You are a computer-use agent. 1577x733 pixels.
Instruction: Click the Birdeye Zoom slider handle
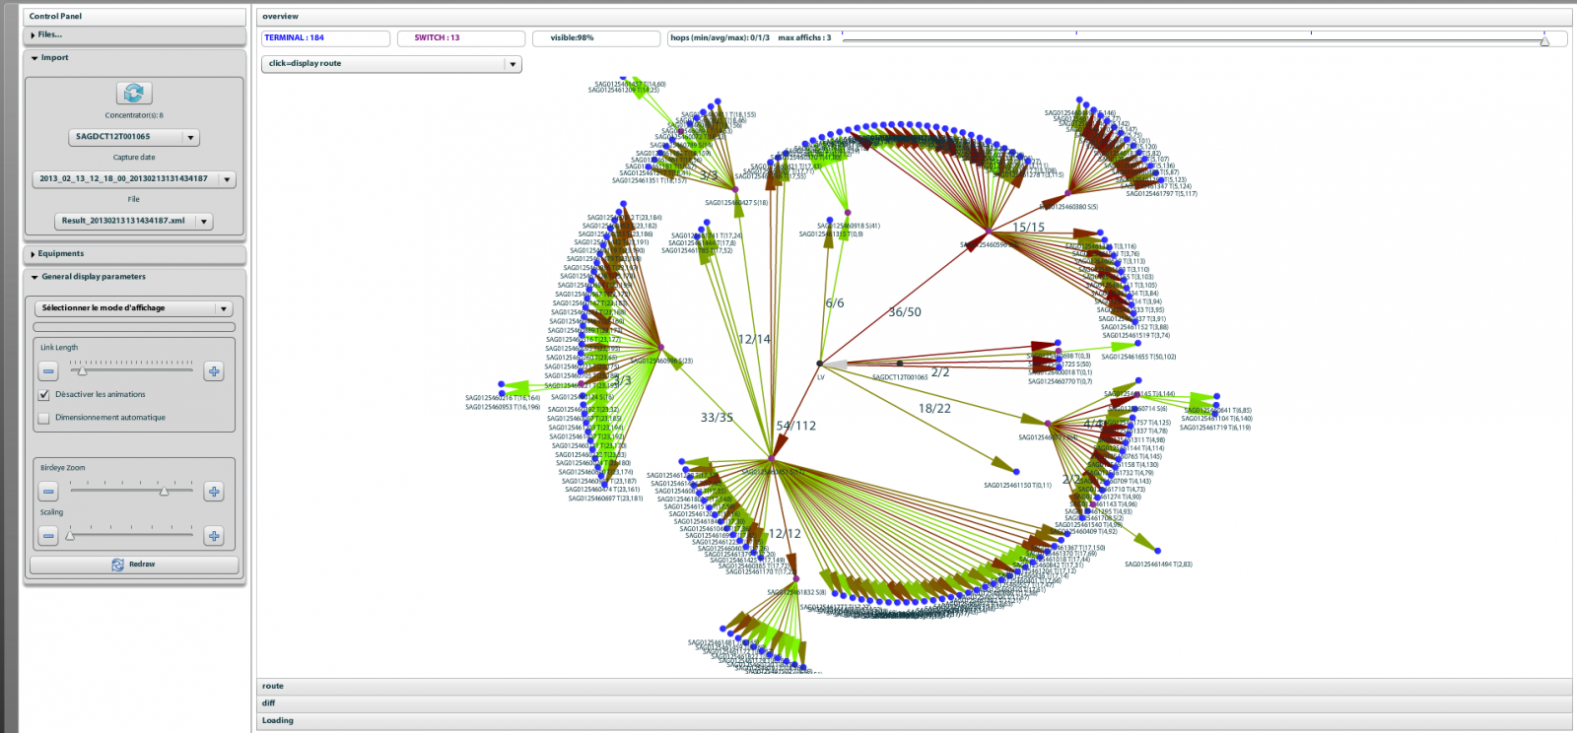164,491
